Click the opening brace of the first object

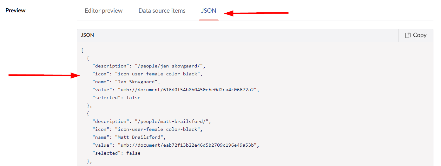(88, 58)
